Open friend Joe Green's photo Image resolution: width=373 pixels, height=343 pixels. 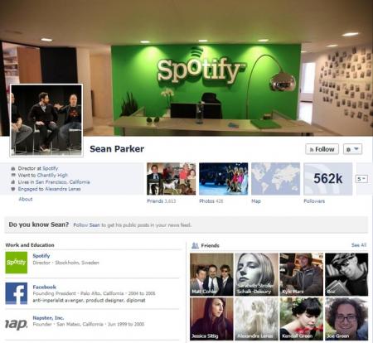tap(346, 319)
